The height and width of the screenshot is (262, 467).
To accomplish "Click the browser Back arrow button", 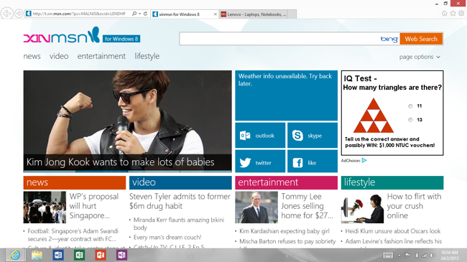I will tap(6, 14).
